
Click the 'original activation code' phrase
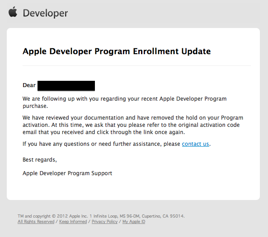point(209,125)
